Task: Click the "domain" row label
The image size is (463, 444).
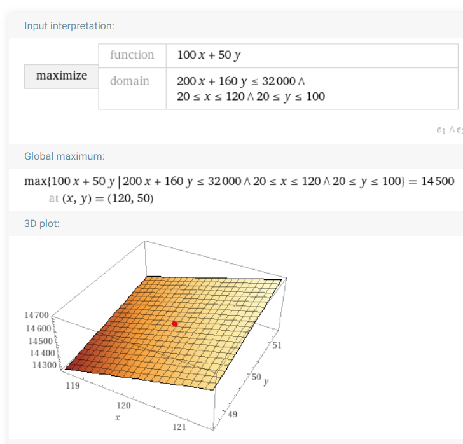Action: 130,81
